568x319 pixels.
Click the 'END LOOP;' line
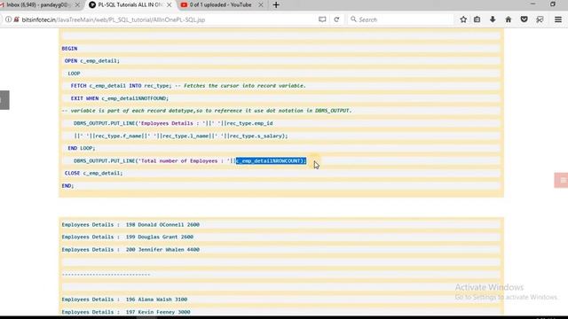(x=82, y=148)
